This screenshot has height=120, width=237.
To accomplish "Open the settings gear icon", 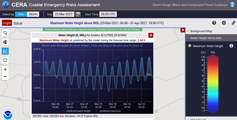I will click(x=224, y=23).
